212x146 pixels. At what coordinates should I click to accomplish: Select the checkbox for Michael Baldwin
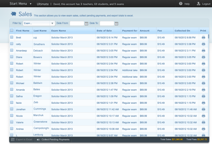[12, 83]
